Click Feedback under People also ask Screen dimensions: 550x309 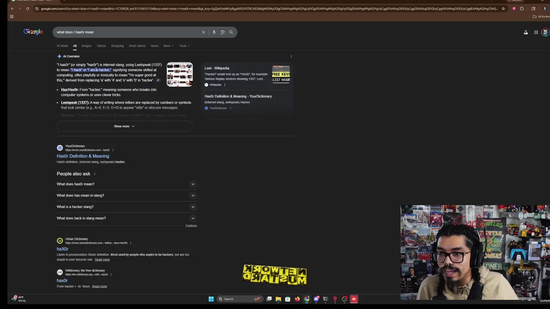point(191,226)
